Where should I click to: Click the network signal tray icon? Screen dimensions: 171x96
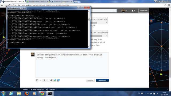pos(157,94)
